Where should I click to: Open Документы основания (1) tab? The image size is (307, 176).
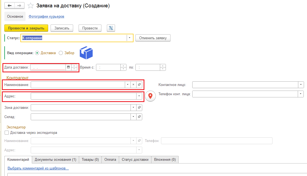(x=55, y=160)
